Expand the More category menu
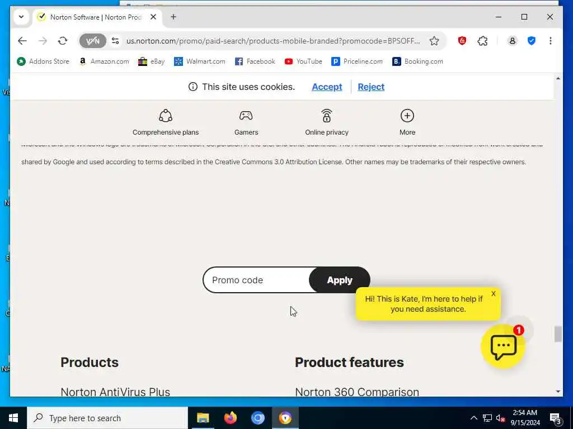The height and width of the screenshot is (429, 573). (407, 122)
